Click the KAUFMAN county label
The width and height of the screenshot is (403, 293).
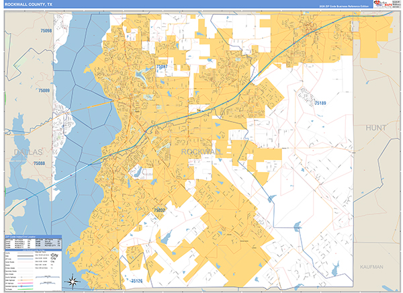click(x=371, y=267)
